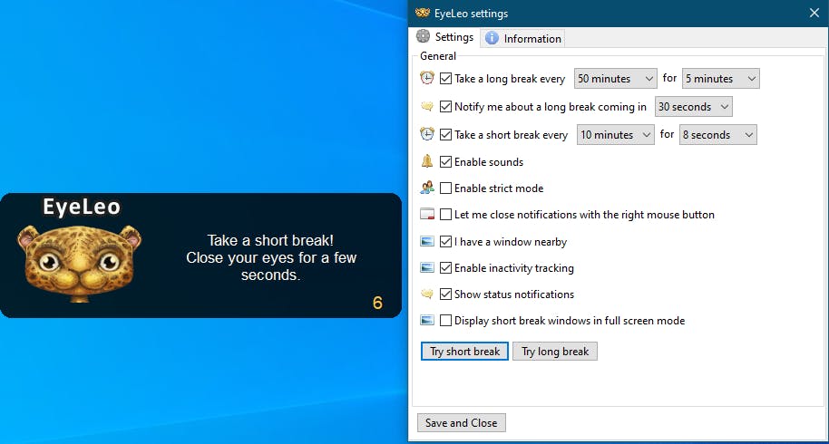Open the 30 seconds notification dropdown
Viewport: 829px width, 444px height.
point(693,107)
